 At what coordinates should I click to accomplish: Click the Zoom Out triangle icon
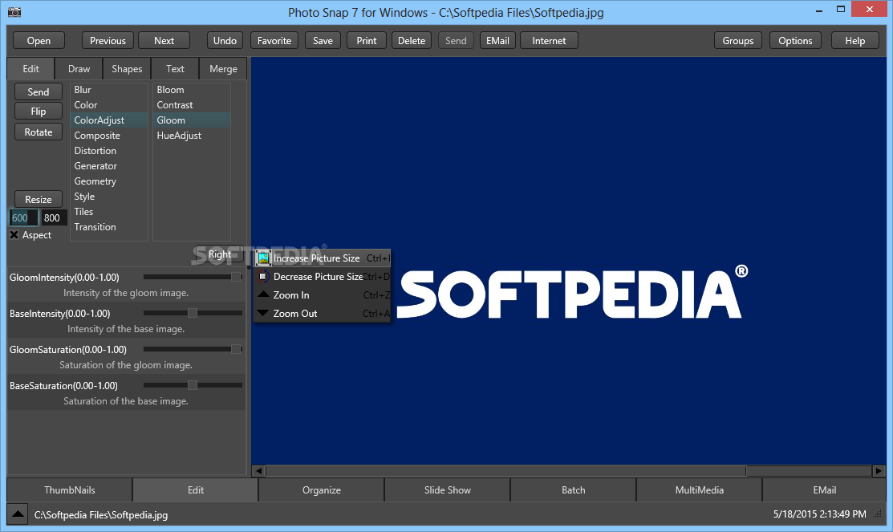coord(263,313)
